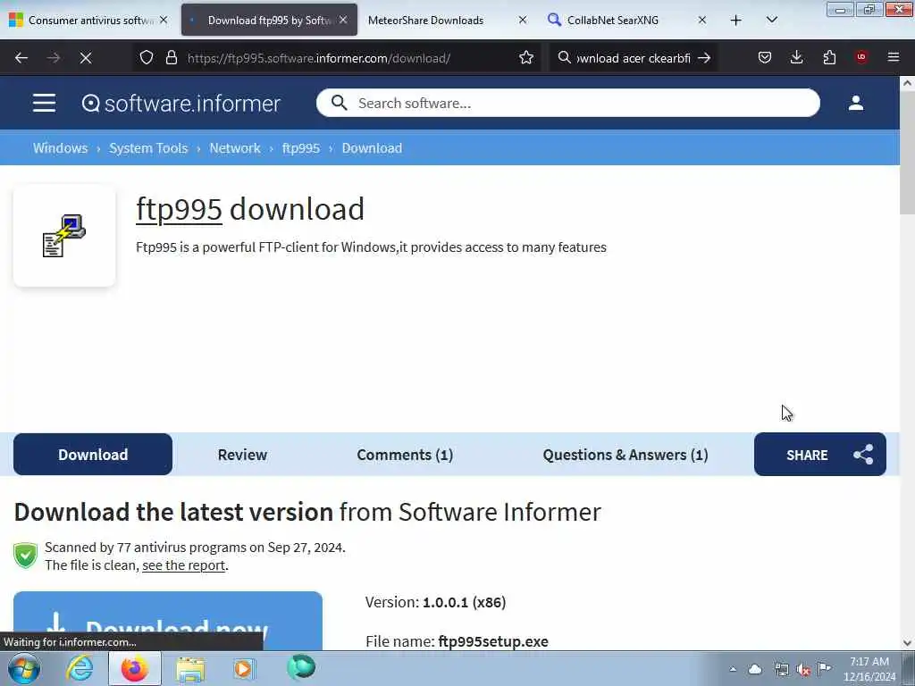Screen dimensions: 915x686
Task: Select the Download page tab
Action: tap(93, 455)
